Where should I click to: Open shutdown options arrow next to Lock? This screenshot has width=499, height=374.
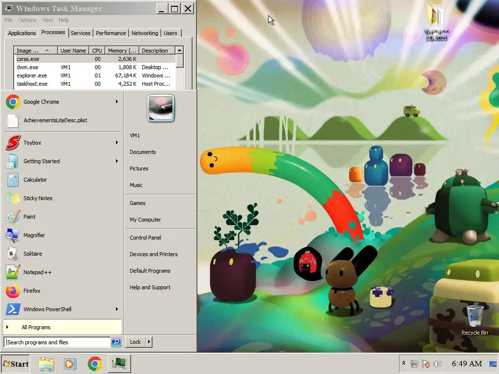tap(149, 342)
